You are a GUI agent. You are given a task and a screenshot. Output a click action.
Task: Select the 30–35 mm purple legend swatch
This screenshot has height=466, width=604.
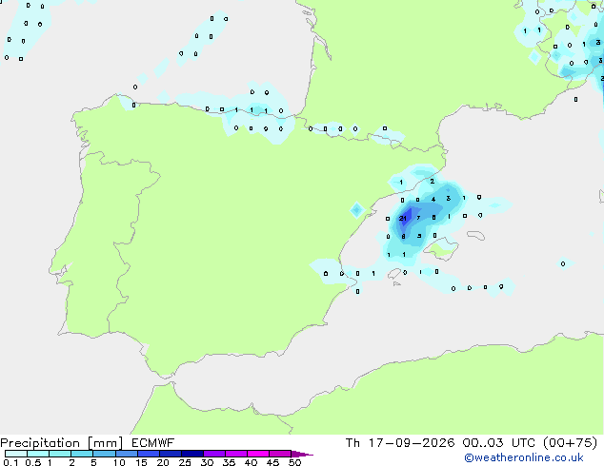[214, 454]
